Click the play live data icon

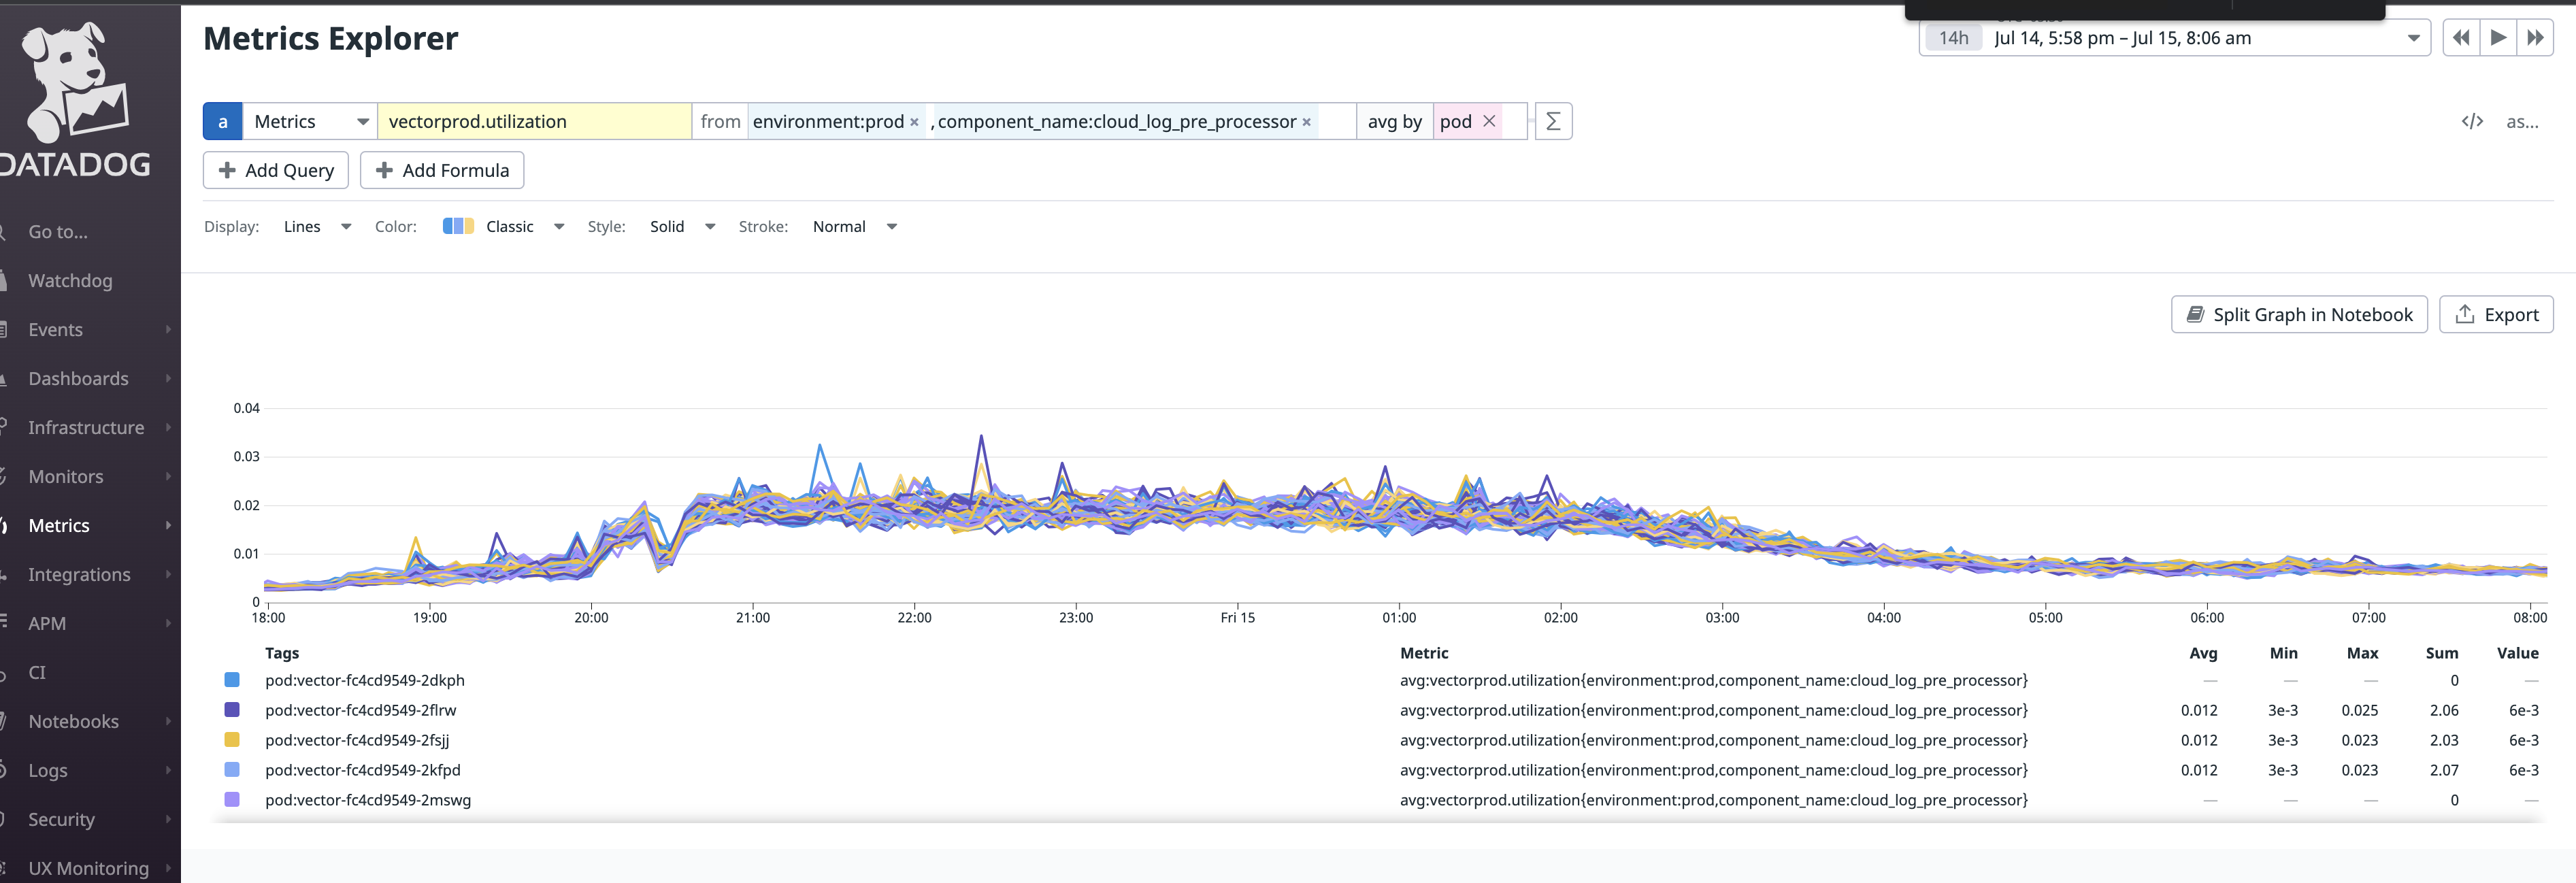(x=2498, y=38)
